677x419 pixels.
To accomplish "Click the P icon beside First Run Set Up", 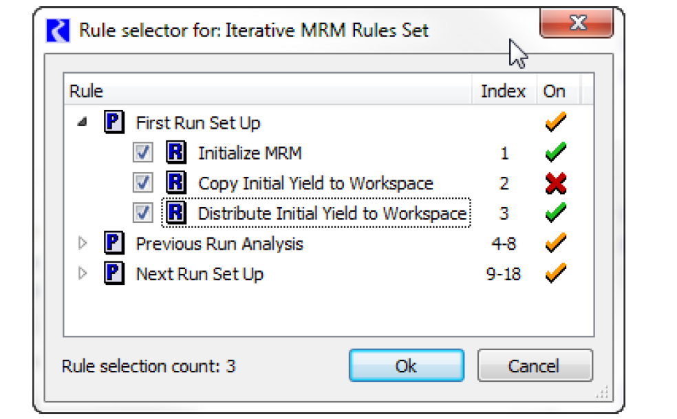I will pos(114,123).
